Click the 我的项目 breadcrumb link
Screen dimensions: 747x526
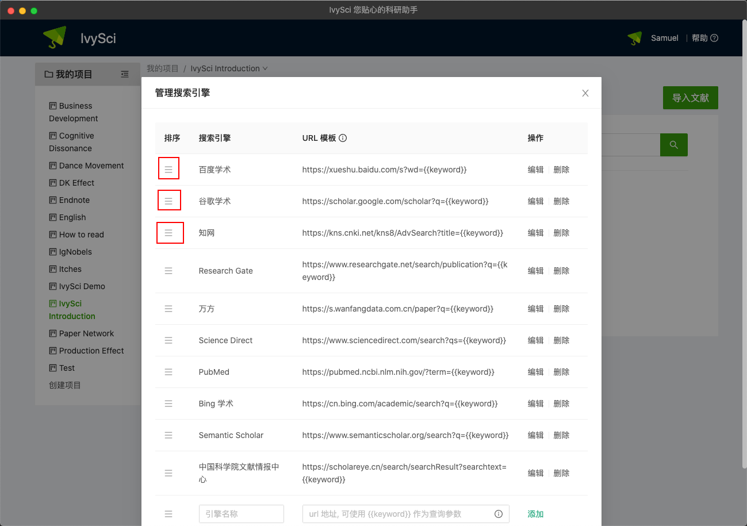[x=163, y=68]
